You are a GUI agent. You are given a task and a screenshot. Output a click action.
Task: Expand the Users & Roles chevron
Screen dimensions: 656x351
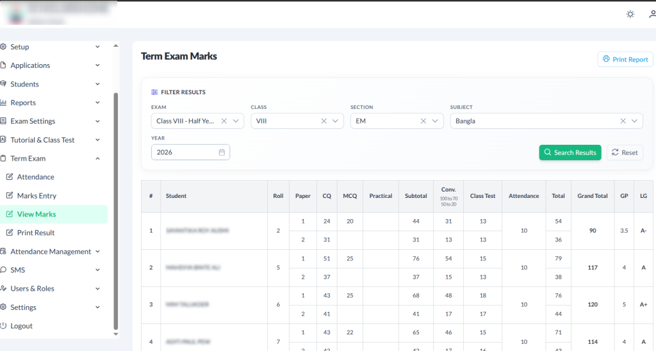(x=97, y=289)
